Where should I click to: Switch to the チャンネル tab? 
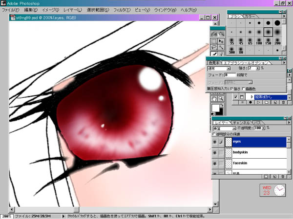pyautogui.click(x=241, y=123)
